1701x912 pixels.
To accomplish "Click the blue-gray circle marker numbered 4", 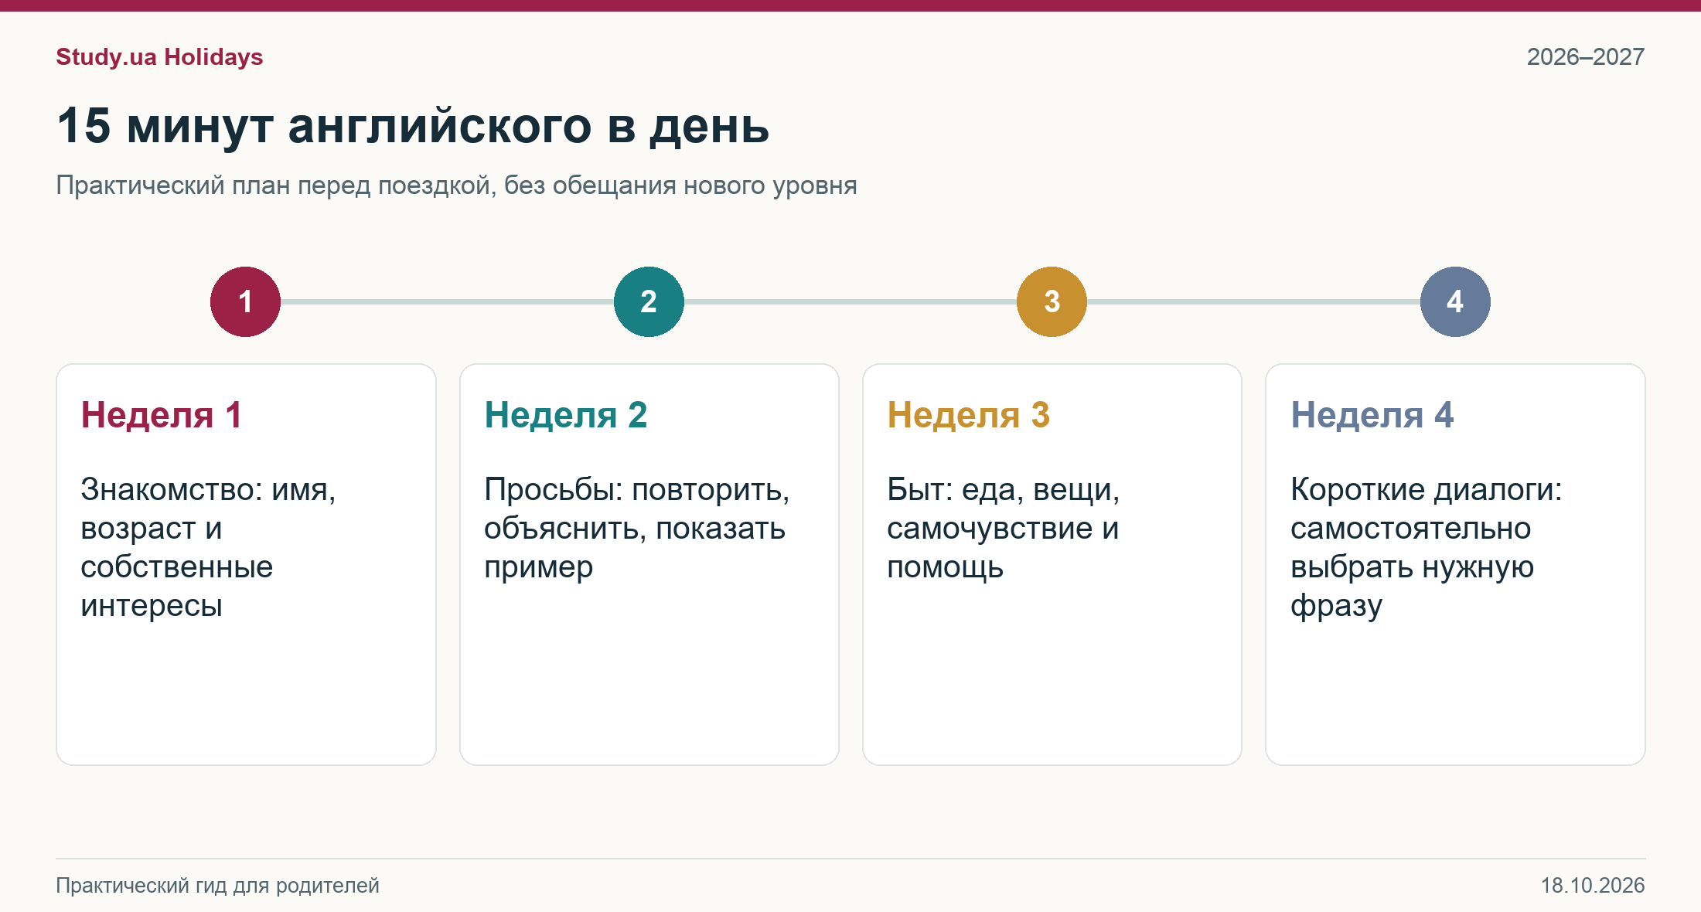I will (x=1455, y=301).
